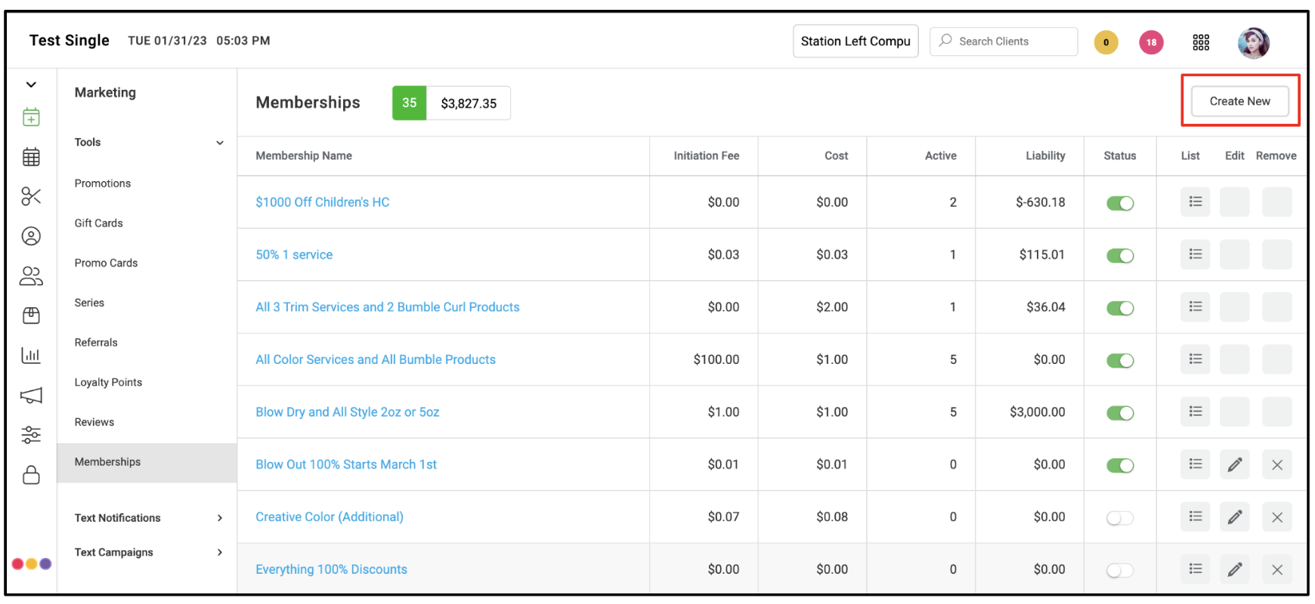Open the single client profile sidebar icon
The height and width of the screenshot is (604, 1315).
coord(31,236)
